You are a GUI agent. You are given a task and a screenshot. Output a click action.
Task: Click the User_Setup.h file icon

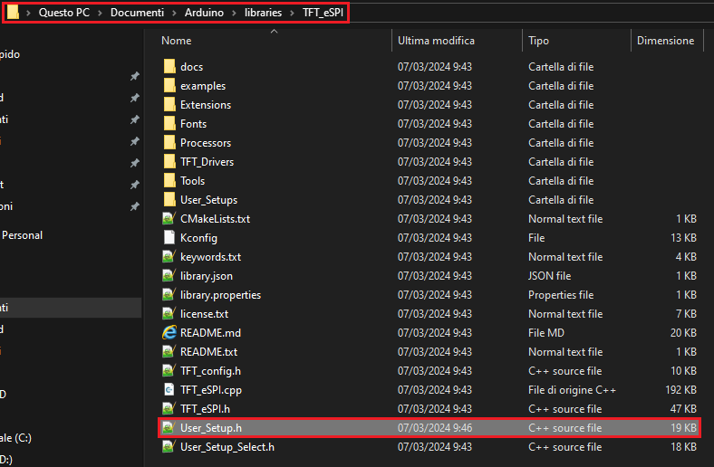169,428
